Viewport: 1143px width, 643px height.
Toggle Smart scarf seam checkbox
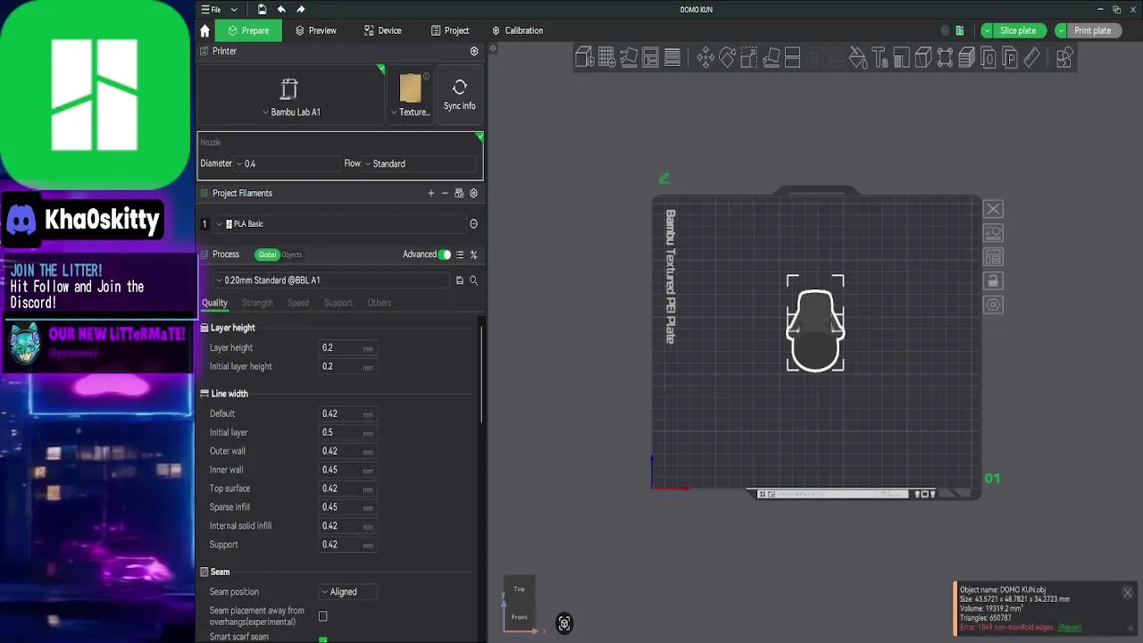tap(323, 639)
